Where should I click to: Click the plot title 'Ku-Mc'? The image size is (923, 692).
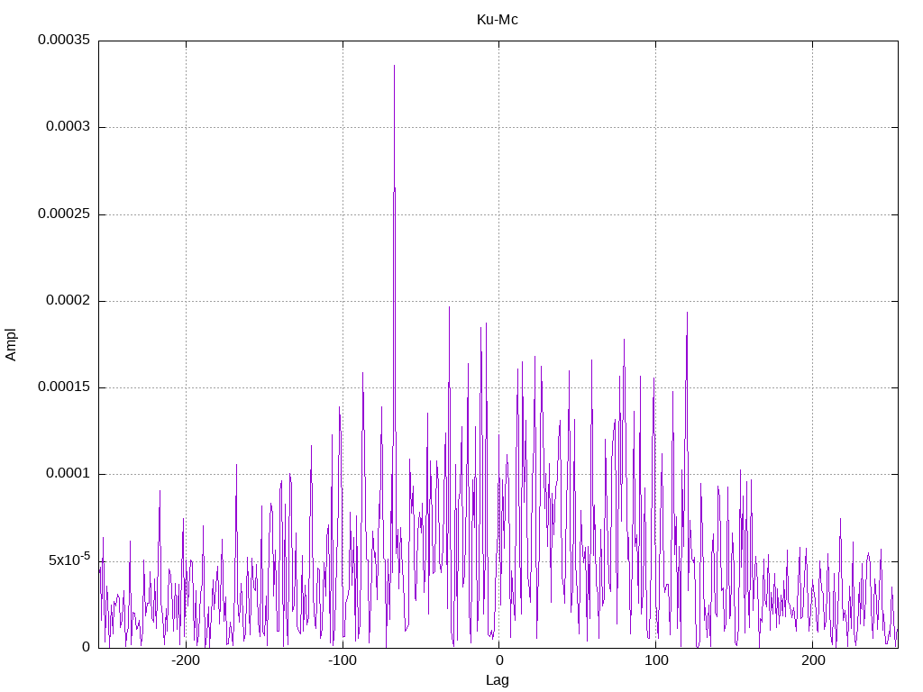click(497, 20)
